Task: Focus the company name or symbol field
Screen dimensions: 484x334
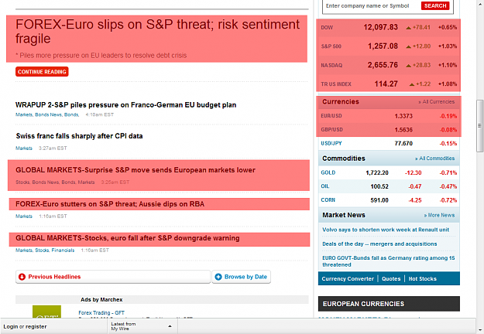Action: (372, 6)
